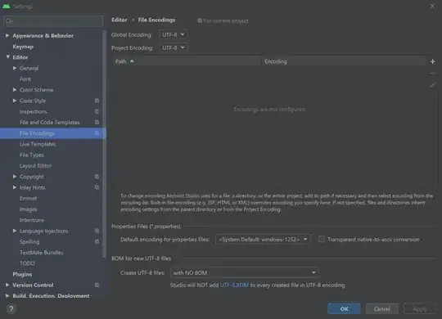This screenshot has height=319, width=442.
Task: Collapse the Editor section arrow
Action: (x=7, y=57)
